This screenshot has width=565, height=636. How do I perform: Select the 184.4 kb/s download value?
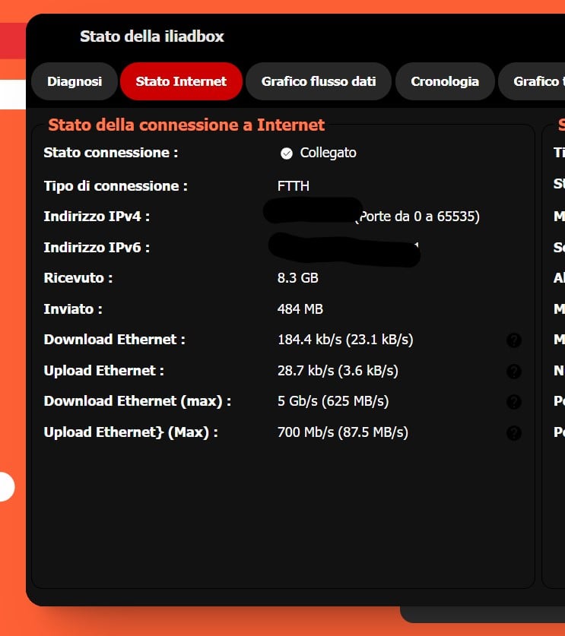point(345,340)
